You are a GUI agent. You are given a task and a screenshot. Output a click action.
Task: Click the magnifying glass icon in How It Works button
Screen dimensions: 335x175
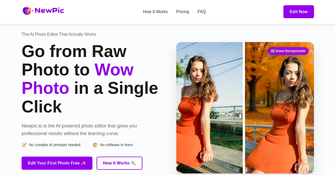(x=133, y=163)
